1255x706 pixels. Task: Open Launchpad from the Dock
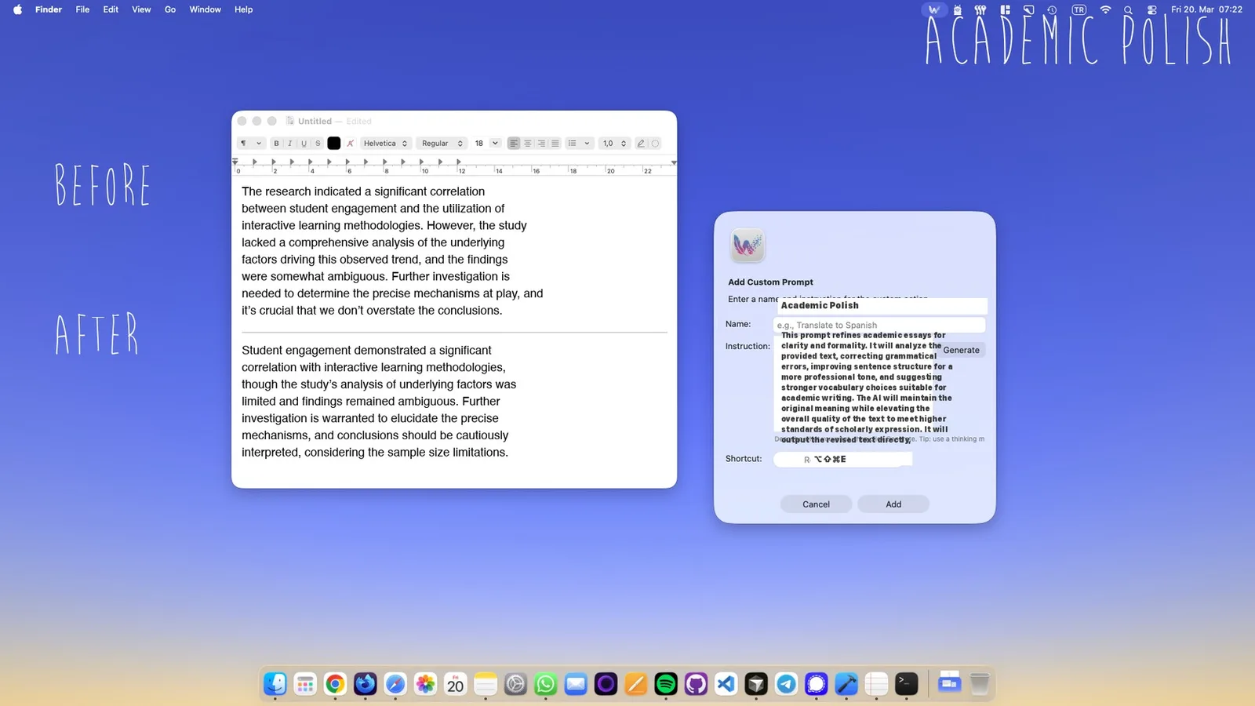tap(305, 684)
